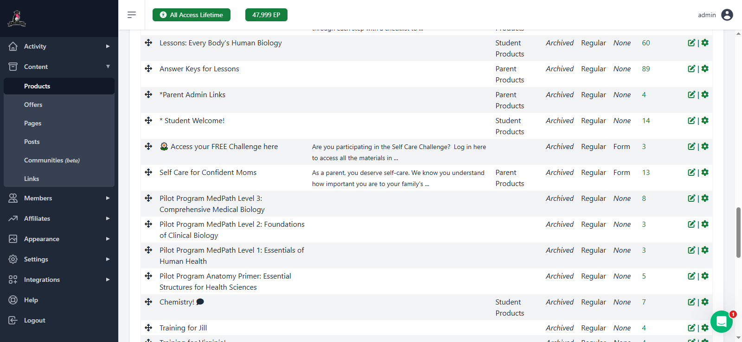Click edit icon for Training for Jill
Screen dimensions: 742x342
tap(691, 328)
